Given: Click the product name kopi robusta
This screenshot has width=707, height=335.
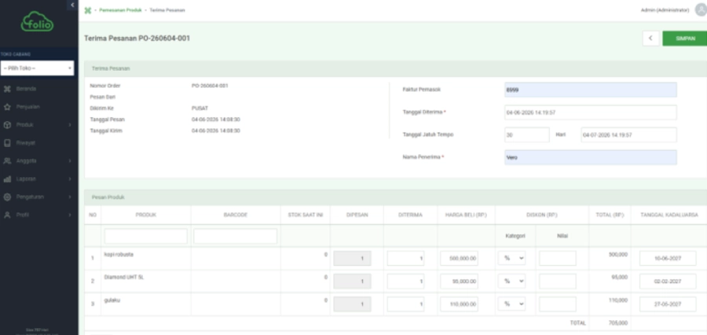Looking at the screenshot, I should pos(119,254).
